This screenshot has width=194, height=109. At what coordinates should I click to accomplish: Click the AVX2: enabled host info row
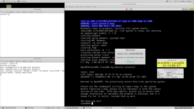coord(170,75)
